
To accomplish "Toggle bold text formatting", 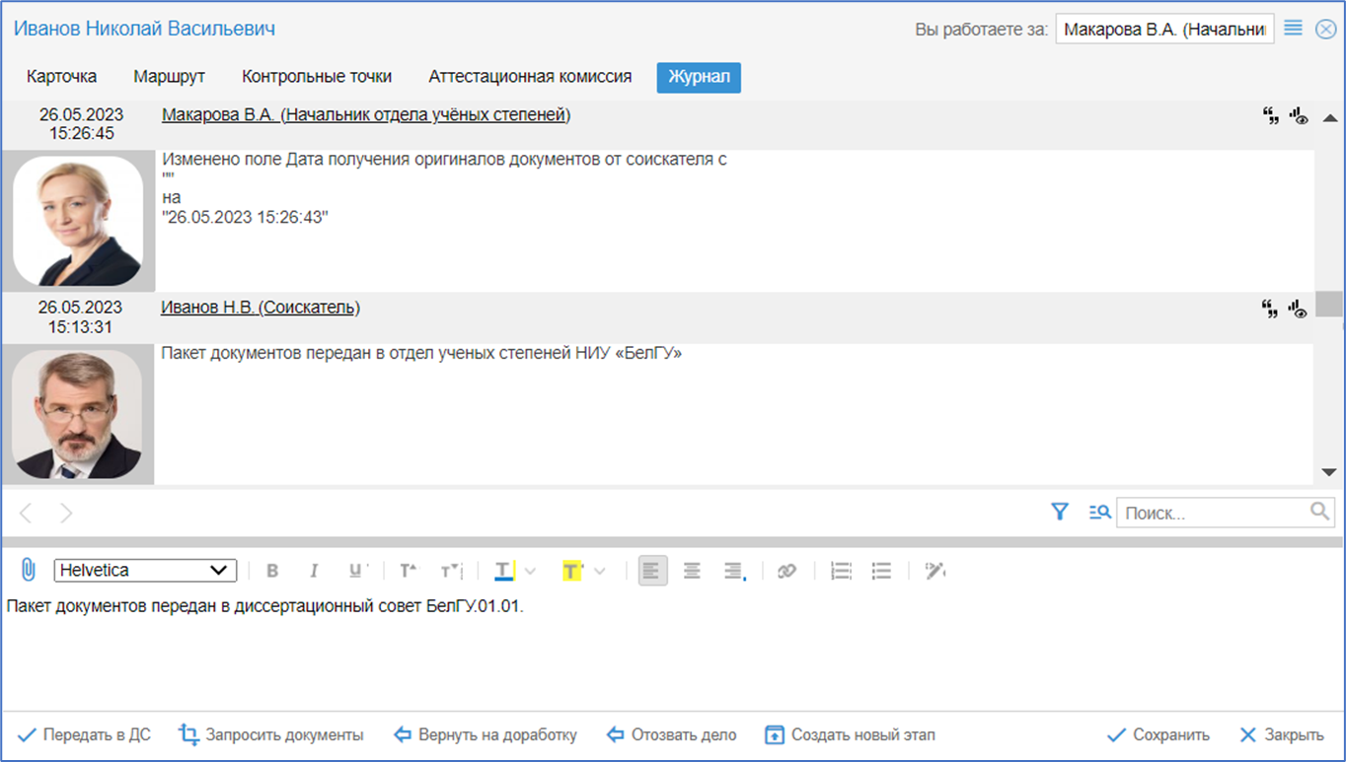I will coord(273,571).
